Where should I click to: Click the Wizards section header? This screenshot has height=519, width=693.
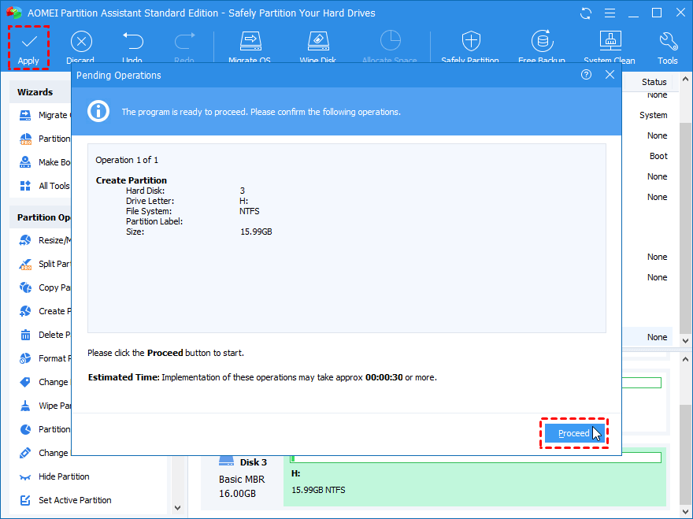click(x=35, y=92)
